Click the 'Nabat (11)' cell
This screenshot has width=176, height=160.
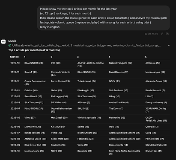(x=57, y=90)
